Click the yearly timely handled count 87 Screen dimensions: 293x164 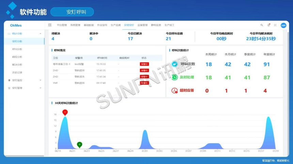pos(267,78)
